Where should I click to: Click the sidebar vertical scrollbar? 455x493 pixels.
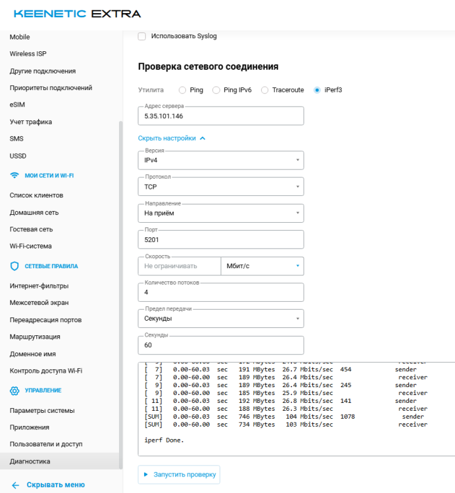coord(121,295)
